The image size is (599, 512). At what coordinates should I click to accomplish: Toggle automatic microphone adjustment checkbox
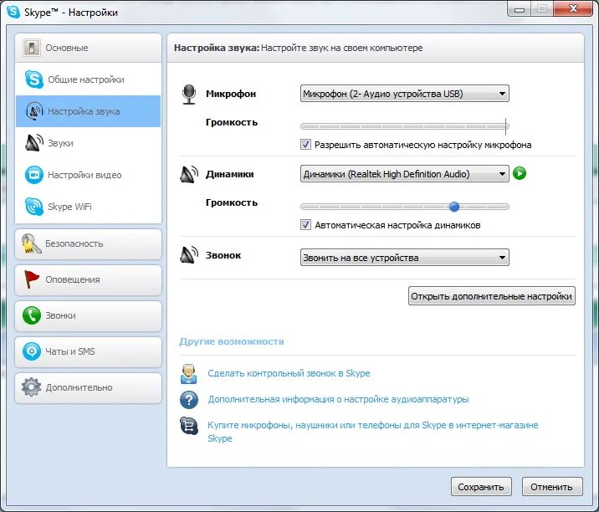coord(305,145)
